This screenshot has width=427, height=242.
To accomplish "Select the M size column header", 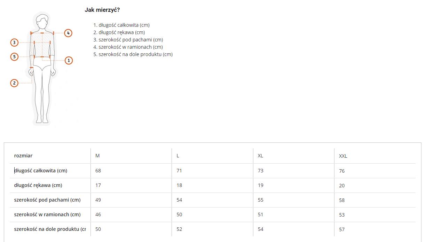I will coord(97,156).
